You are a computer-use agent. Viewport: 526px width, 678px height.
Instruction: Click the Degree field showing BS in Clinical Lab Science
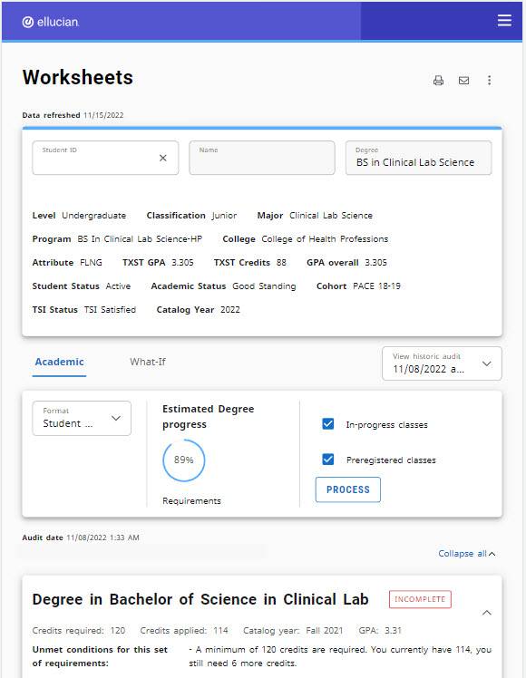(x=419, y=158)
